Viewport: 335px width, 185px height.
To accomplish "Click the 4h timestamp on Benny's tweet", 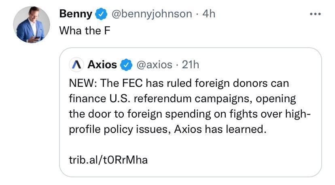I will [x=209, y=14].
